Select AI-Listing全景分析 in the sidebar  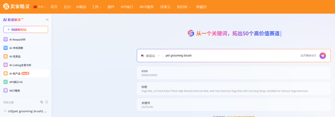(x=26, y=65)
